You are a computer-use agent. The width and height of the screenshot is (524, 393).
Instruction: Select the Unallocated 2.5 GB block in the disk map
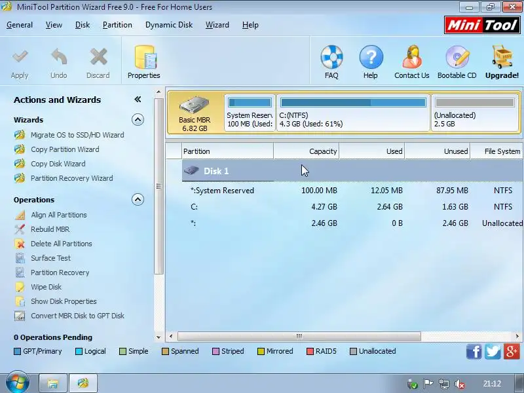click(x=474, y=113)
